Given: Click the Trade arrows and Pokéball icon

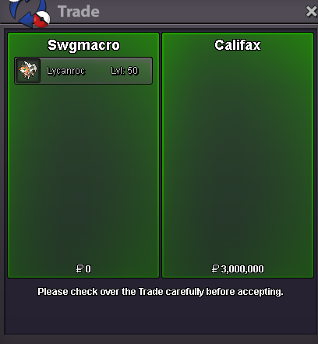Looking at the screenshot, I should coord(29,13).
